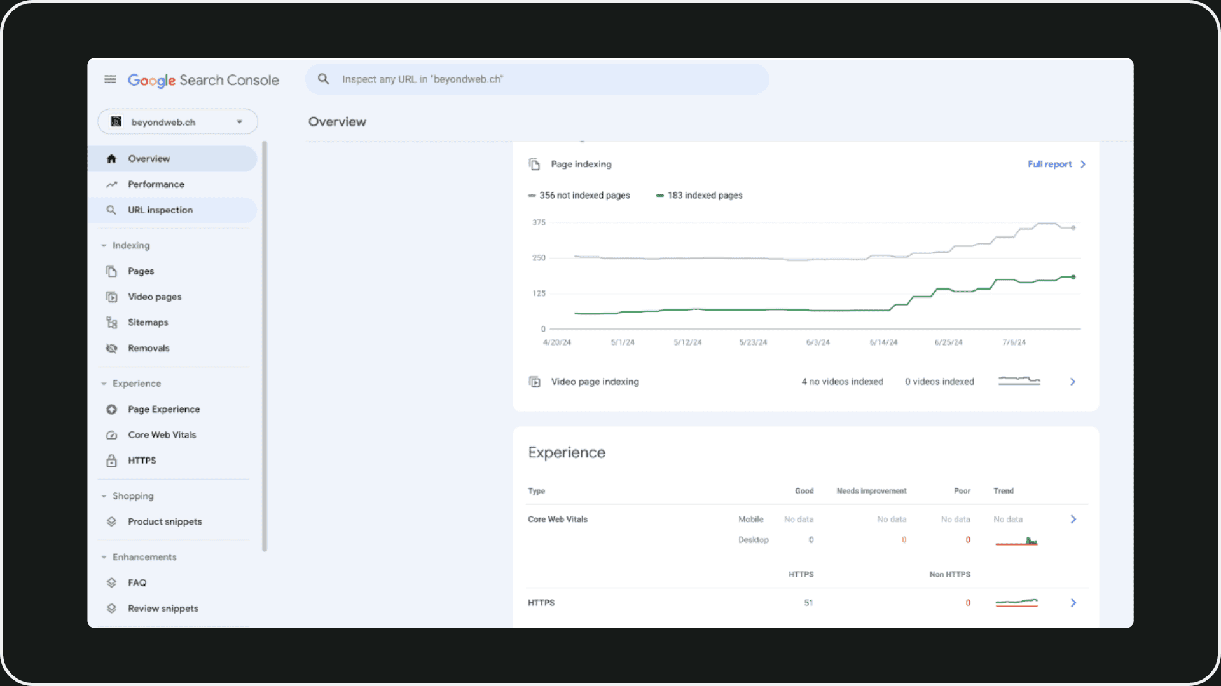Click "4 no videos indexed" text
The width and height of the screenshot is (1221, 686).
pos(843,382)
